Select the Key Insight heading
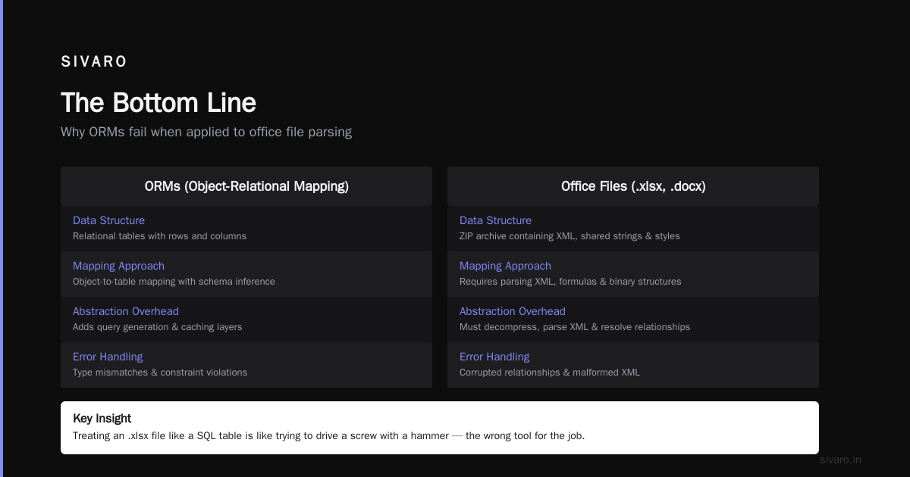The height and width of the screenshot is (477, 910). 102,418
